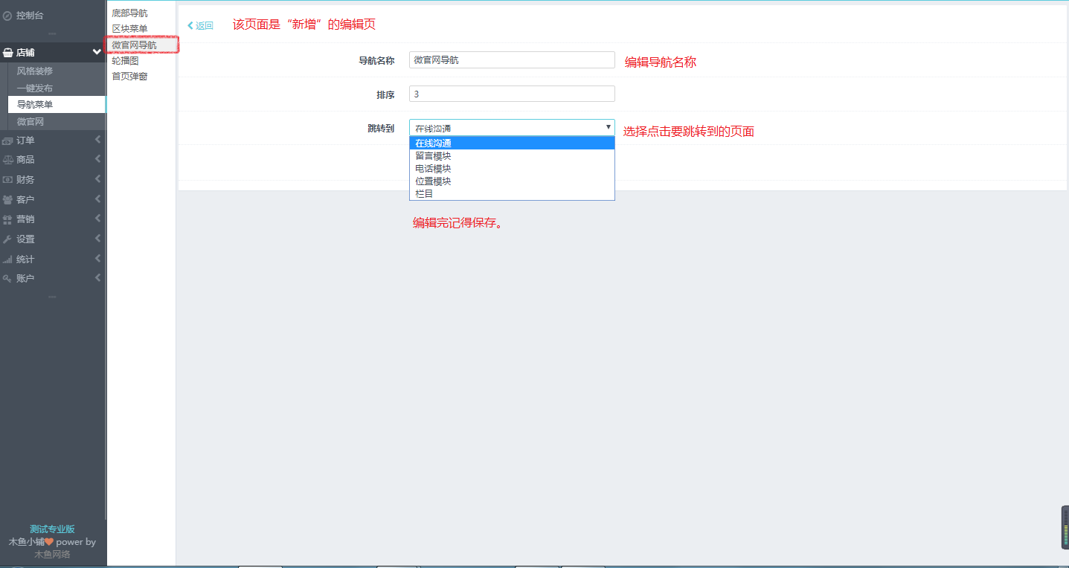
Task: Click the 店铺 shop basket icon
Action: pos(7,52)
